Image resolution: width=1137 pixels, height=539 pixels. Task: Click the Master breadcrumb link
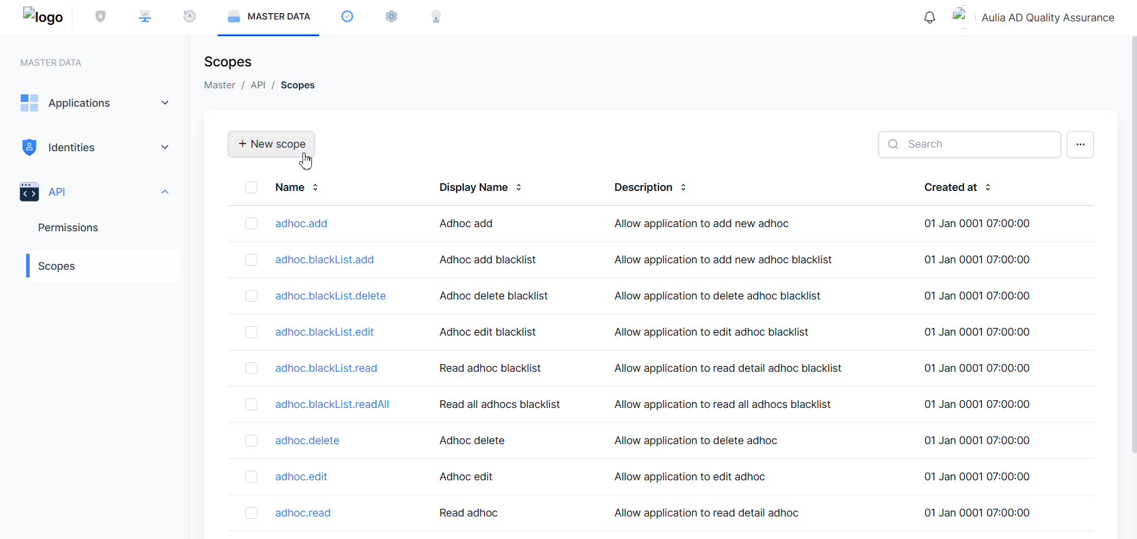pyautogui.click(x=219, y=85)
